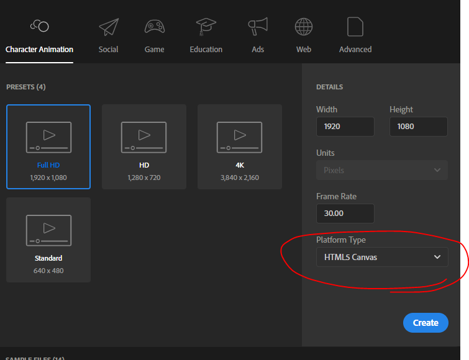
Task: Click the Create button
Action: coord(426,323)
